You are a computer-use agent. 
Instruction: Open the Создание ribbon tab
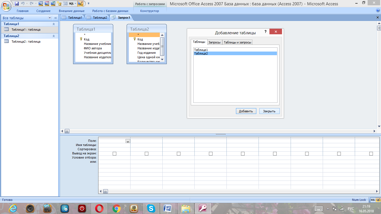[x=44, y=11]
